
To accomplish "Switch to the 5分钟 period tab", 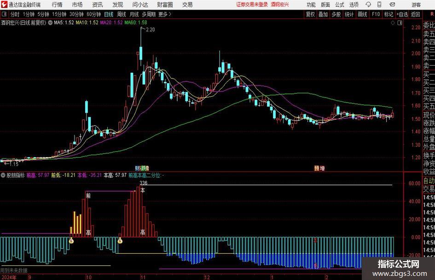I will pyautogui.click(x=43, y=14).
